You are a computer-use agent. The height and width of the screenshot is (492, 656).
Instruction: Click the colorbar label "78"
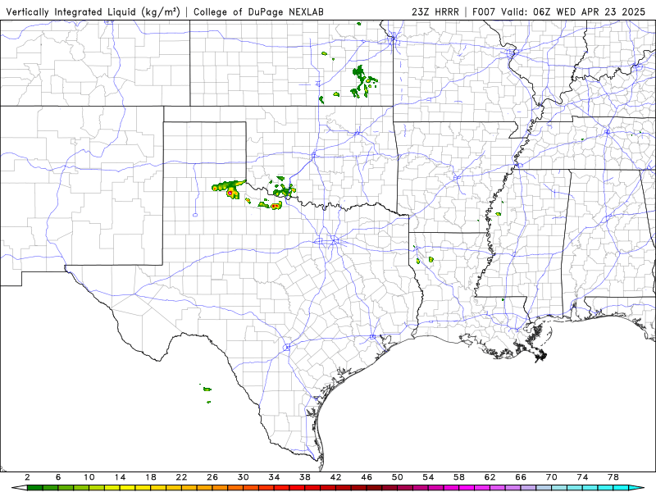[x=613, y=477]
